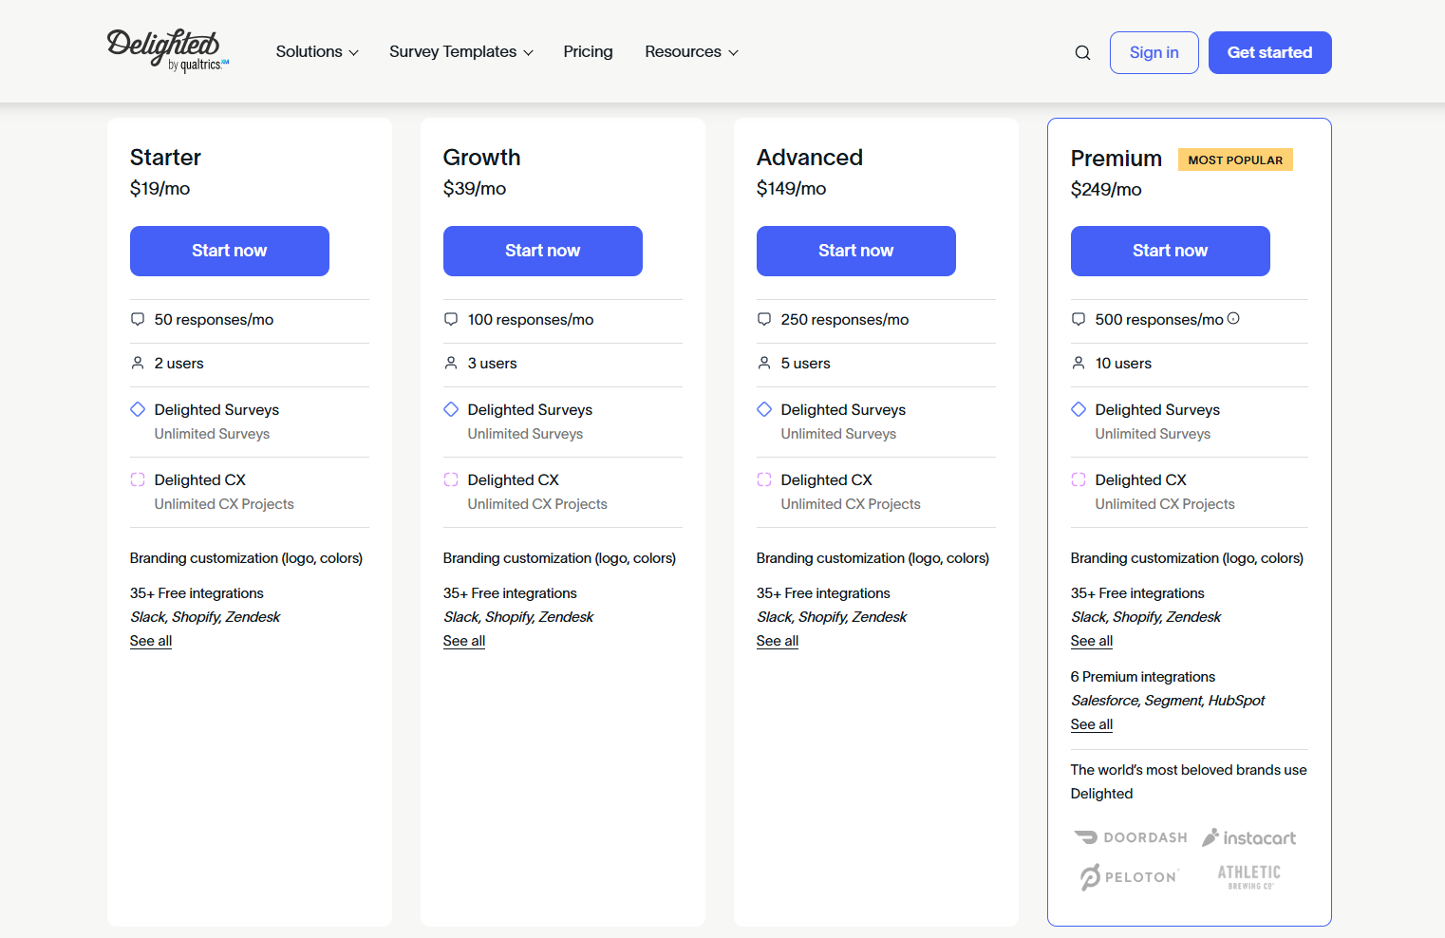This screenshot has width=1445, height=938.
Task: Select the Delighted Surveys diamond icon under Advanced
Action: click(x=764, y=408)
